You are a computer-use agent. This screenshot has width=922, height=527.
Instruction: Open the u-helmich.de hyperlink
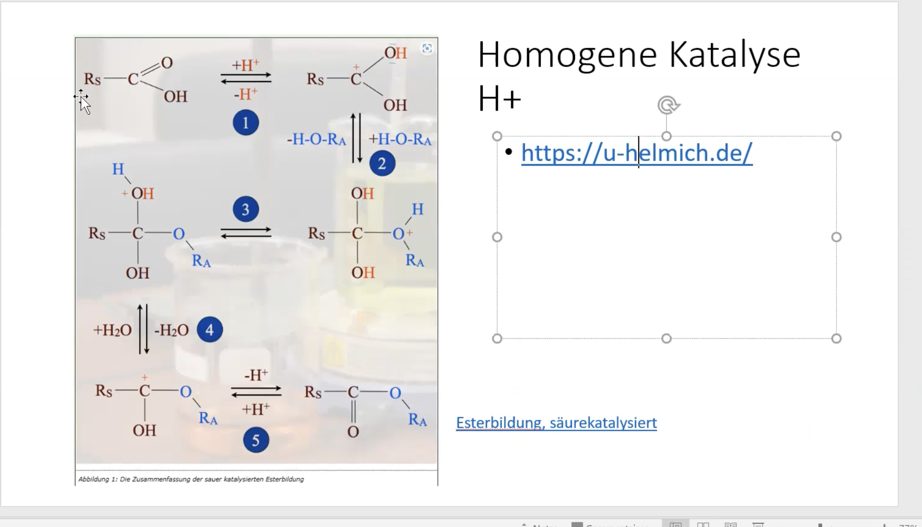pos(636,153)
